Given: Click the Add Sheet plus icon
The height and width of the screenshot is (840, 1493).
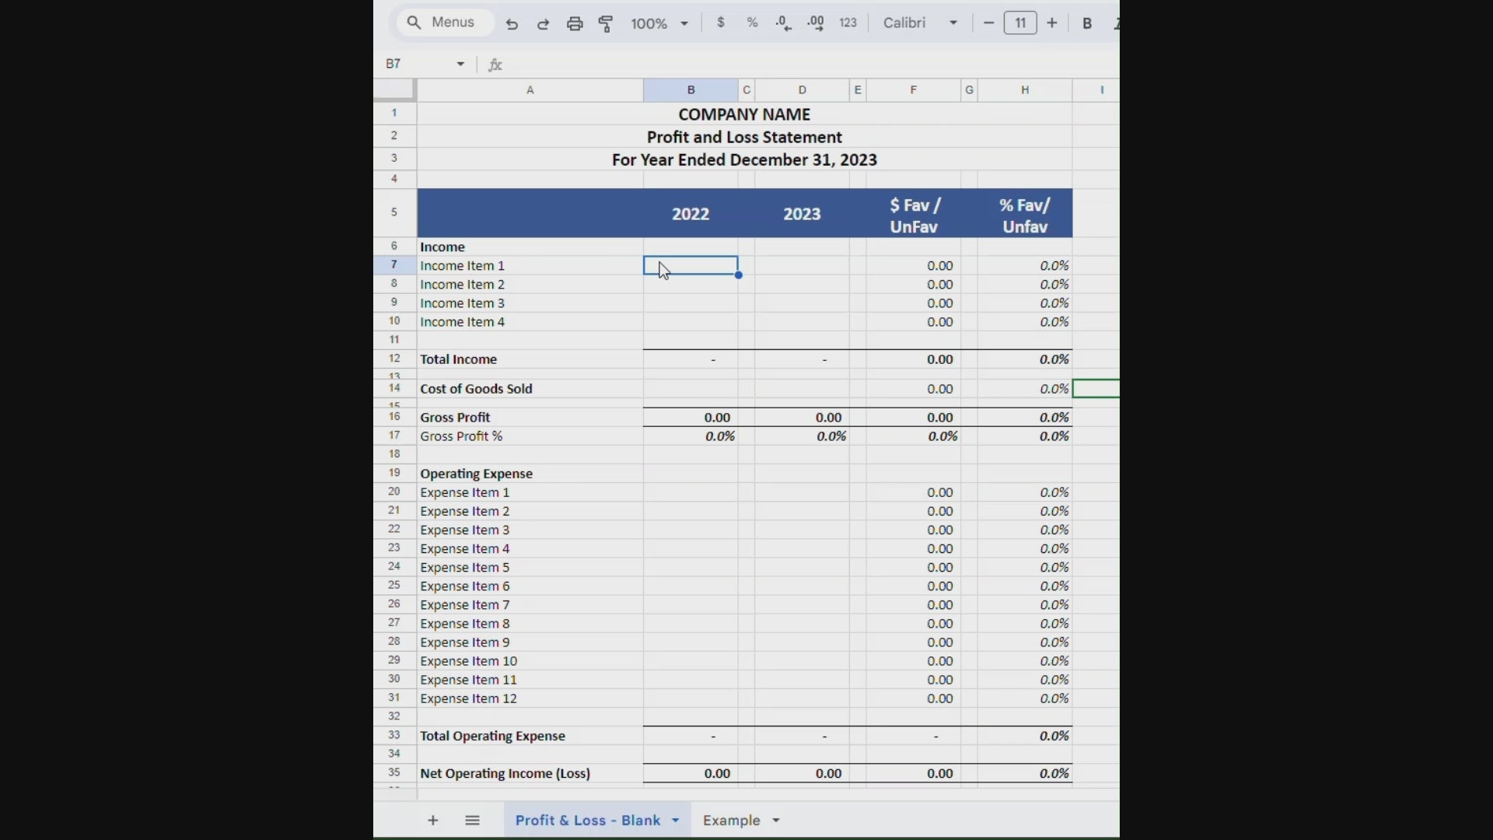Looking at the screenshot, I should click(x=433, y=820).
